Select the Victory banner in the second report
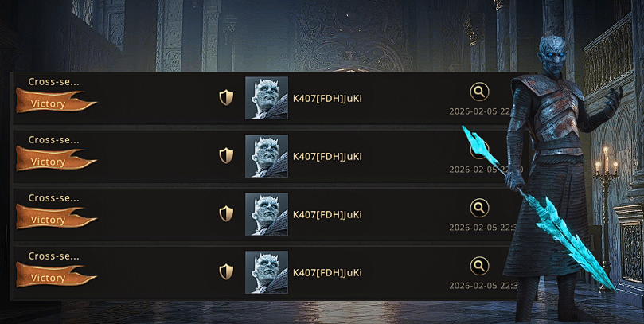The height and width of the screenshot is (324, 644). click(x=57, y=159)
